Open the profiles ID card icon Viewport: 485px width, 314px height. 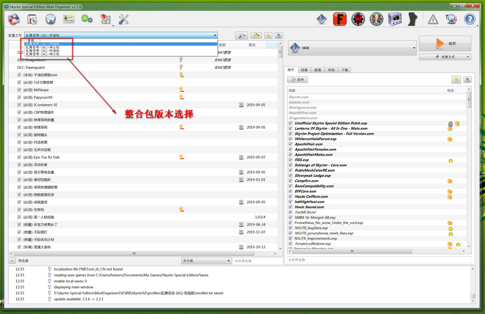(x=69, y=19)
